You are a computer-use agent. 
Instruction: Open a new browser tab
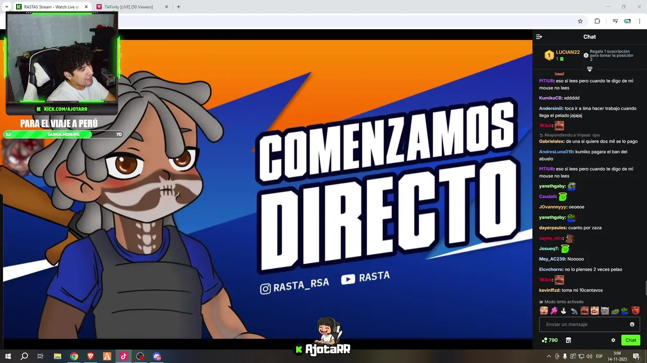(x=178, y=7)
